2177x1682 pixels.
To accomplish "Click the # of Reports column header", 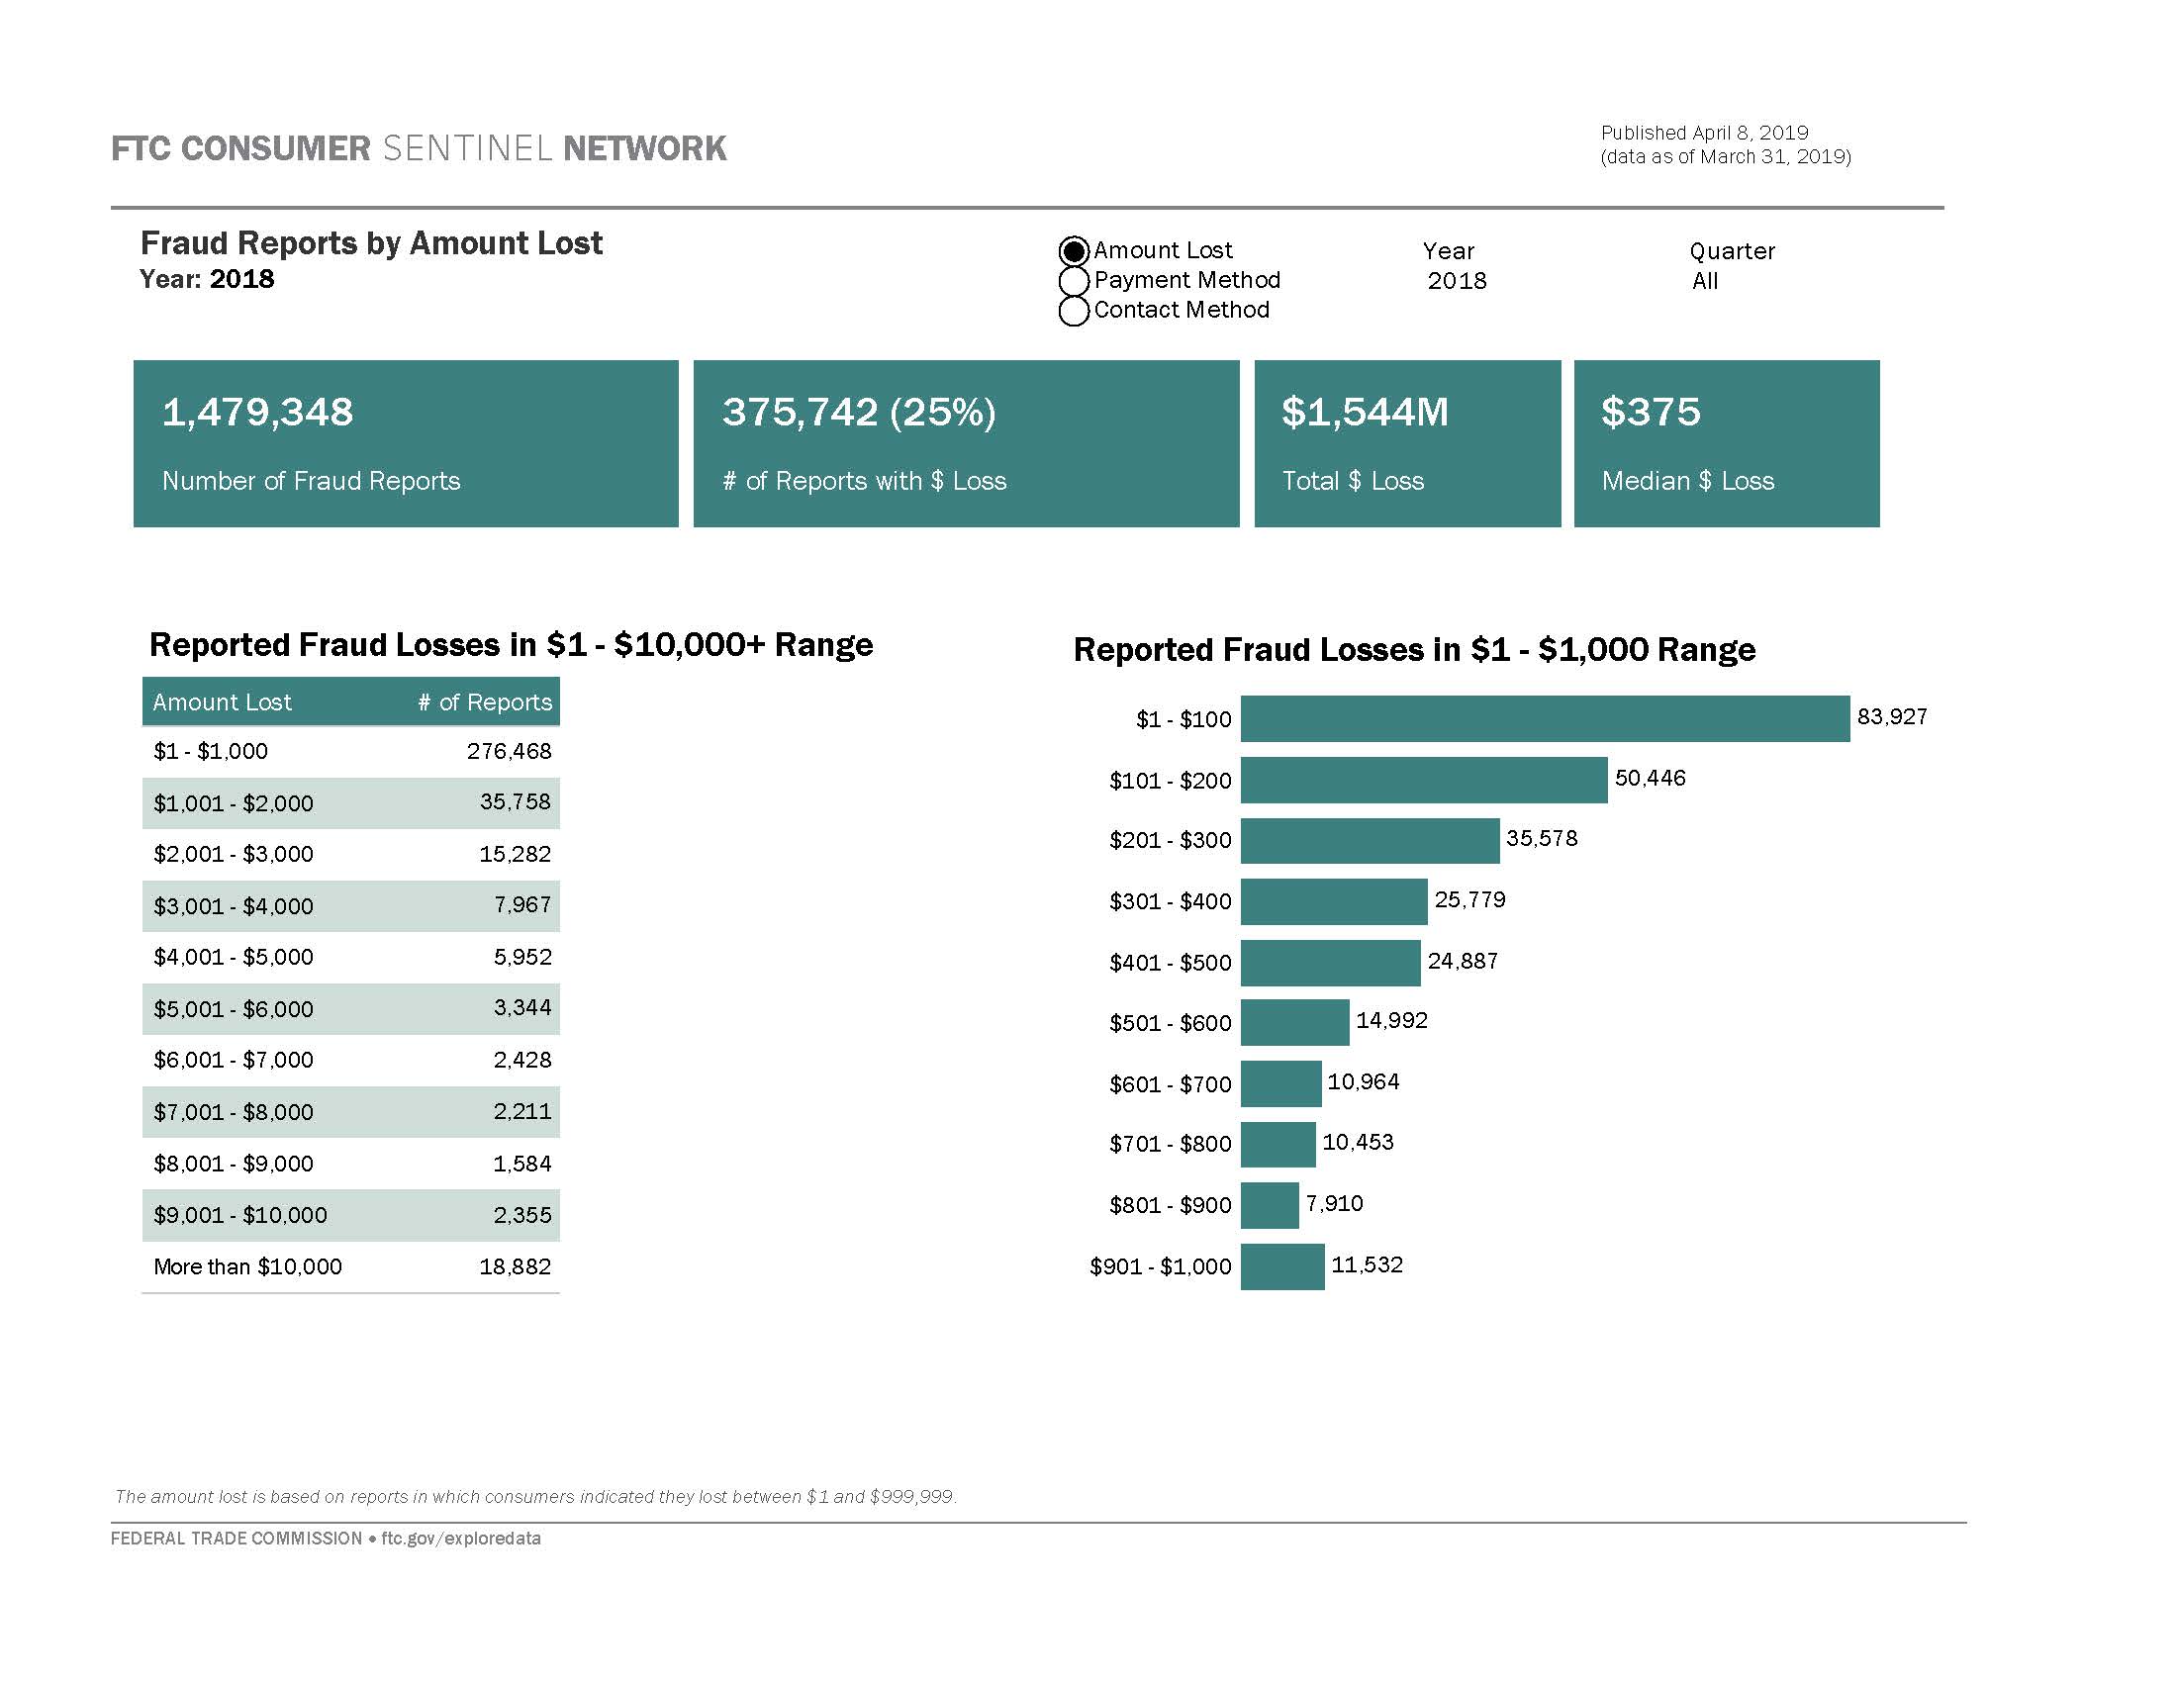I will 485,701.
